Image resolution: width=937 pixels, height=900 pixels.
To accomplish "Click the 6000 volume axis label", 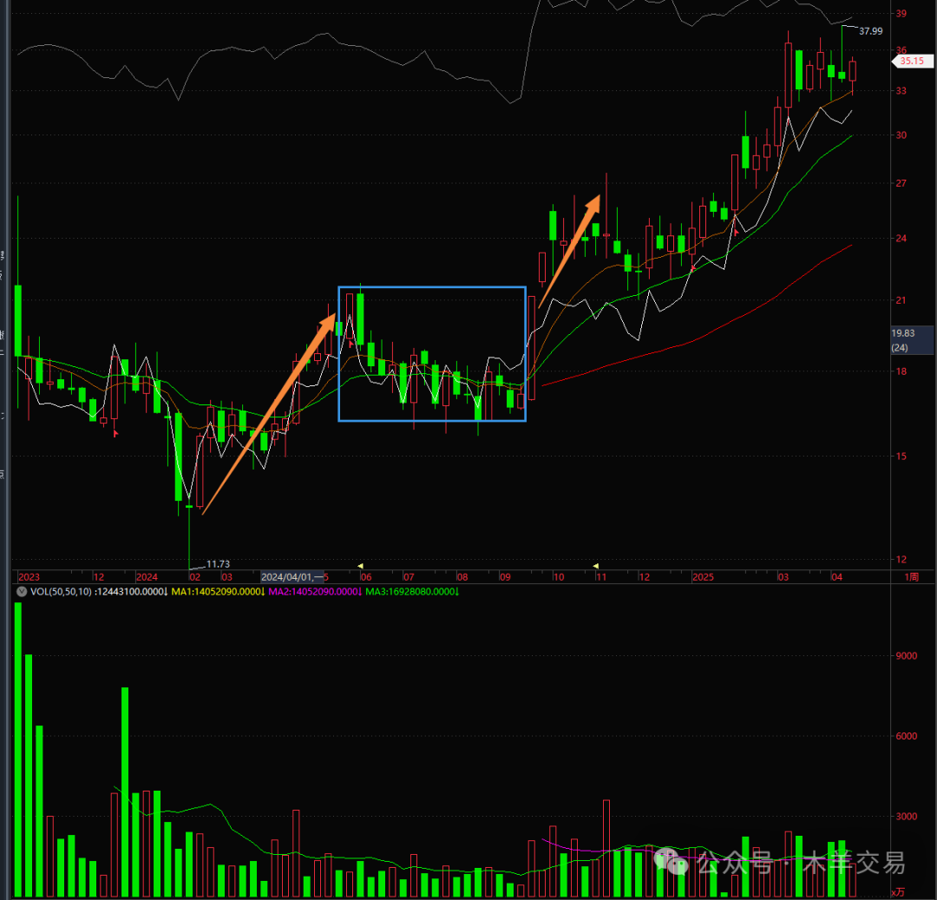I will click(907, 736).
